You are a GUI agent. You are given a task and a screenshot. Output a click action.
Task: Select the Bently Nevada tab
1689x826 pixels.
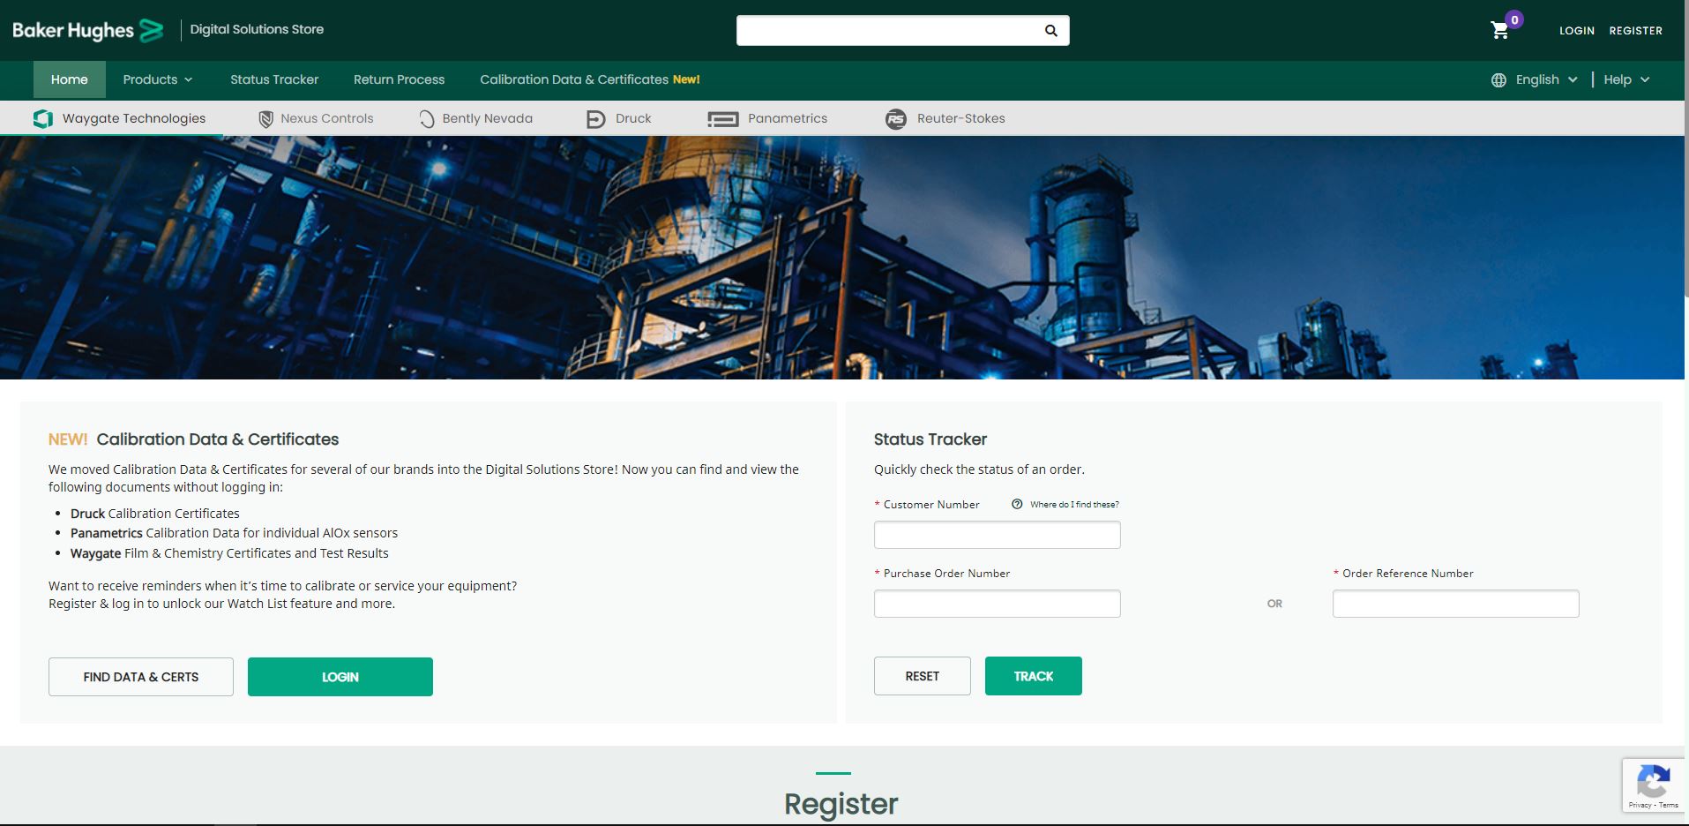click(x=475, y=118)
